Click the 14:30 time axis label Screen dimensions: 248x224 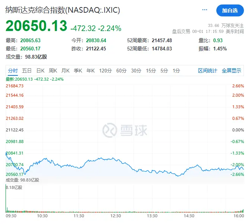point(189,216)
